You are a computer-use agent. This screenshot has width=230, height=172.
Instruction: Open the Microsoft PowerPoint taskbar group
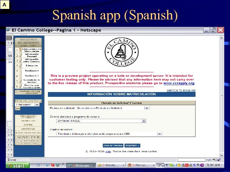[142, 165]
